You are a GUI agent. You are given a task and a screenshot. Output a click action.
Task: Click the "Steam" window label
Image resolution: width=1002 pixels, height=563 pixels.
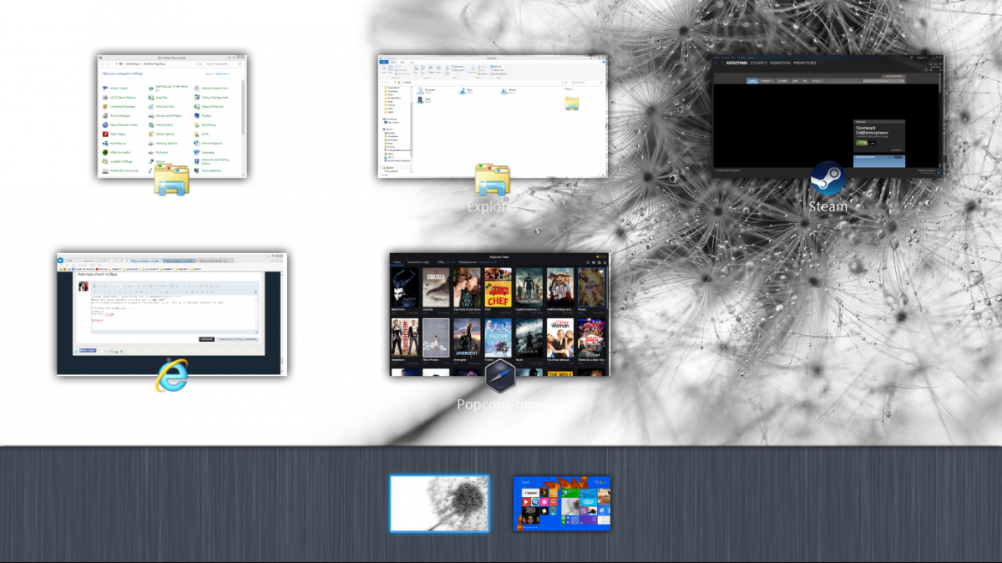[827, 206]
